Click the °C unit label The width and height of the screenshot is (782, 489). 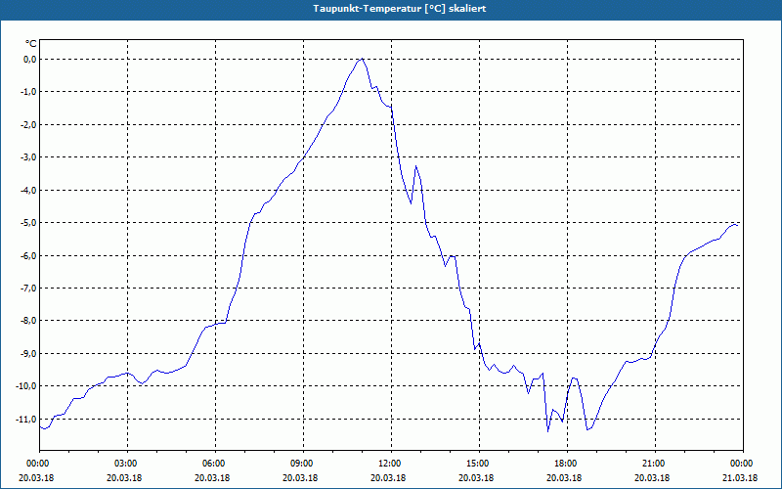pyautogui.click(x=31, y=44)
